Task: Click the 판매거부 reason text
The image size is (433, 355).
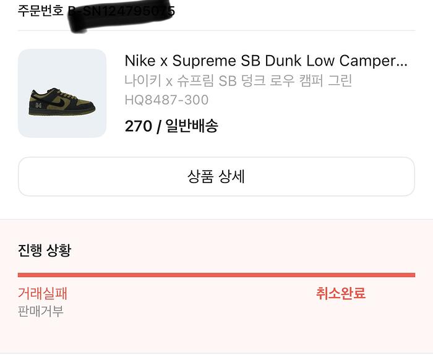Action: 41,310
